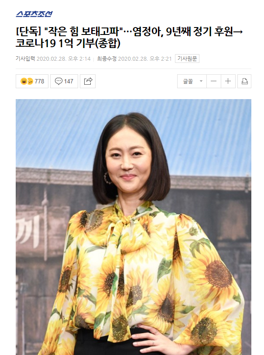Open the 147 comments speech bubble

pos(64,81)
